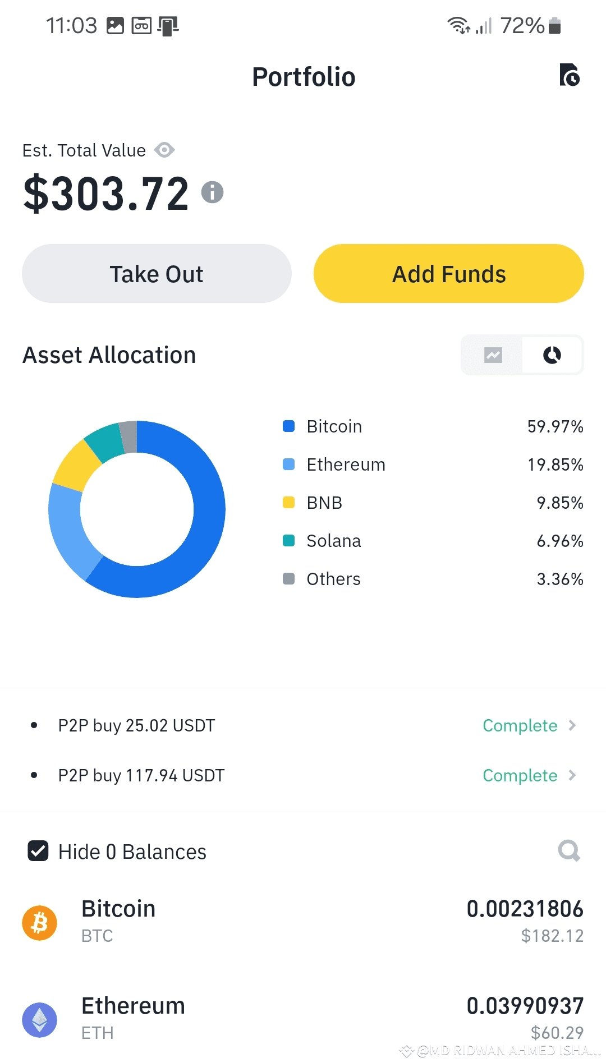Tap the orange Bitcoin coin icon

40,923
